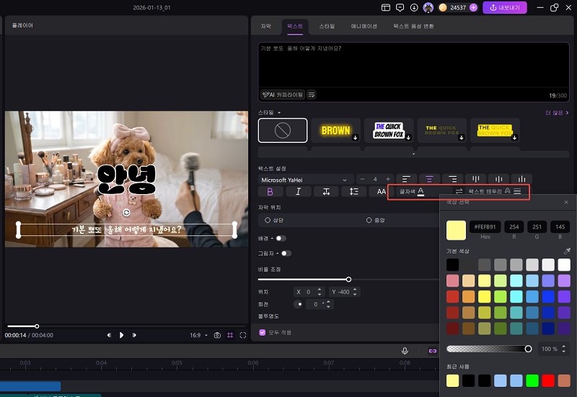Viewport: 577px width, 397px height.
Task: Decrease font size with minus button
Action: click(x=363, y=179)
